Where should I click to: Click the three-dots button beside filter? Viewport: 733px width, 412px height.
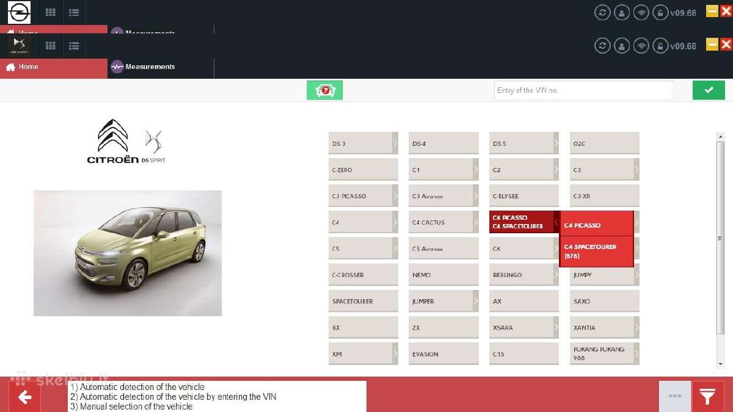pos(675,397)
